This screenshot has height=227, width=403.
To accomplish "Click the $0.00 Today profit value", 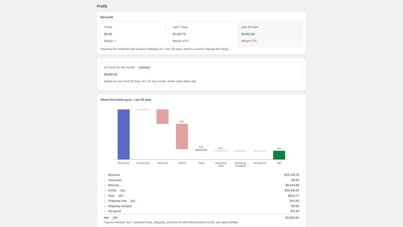I will [108, 34].
